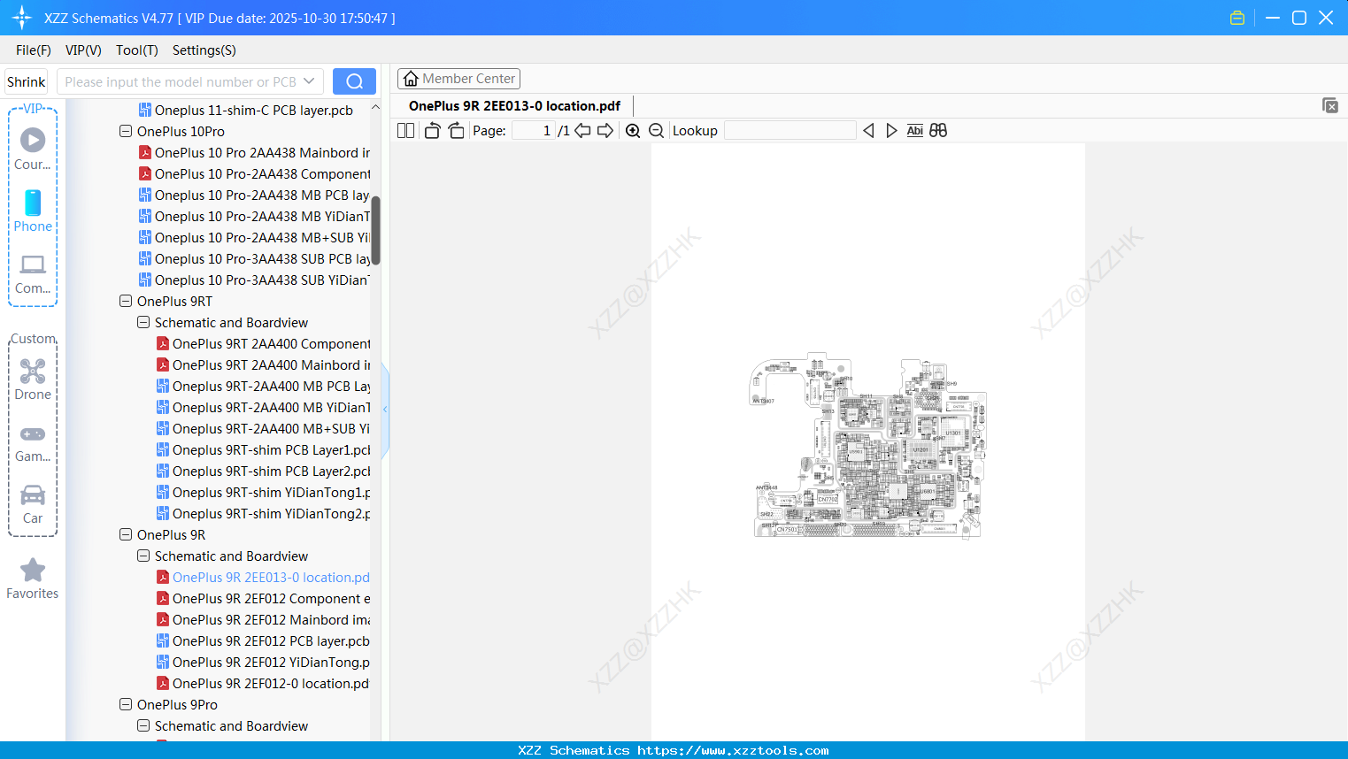The width and height of the screenshot is (1348, 759).
Task: Collapse the OnePlus 9RT tree node
Action: (x=125, y=301)
